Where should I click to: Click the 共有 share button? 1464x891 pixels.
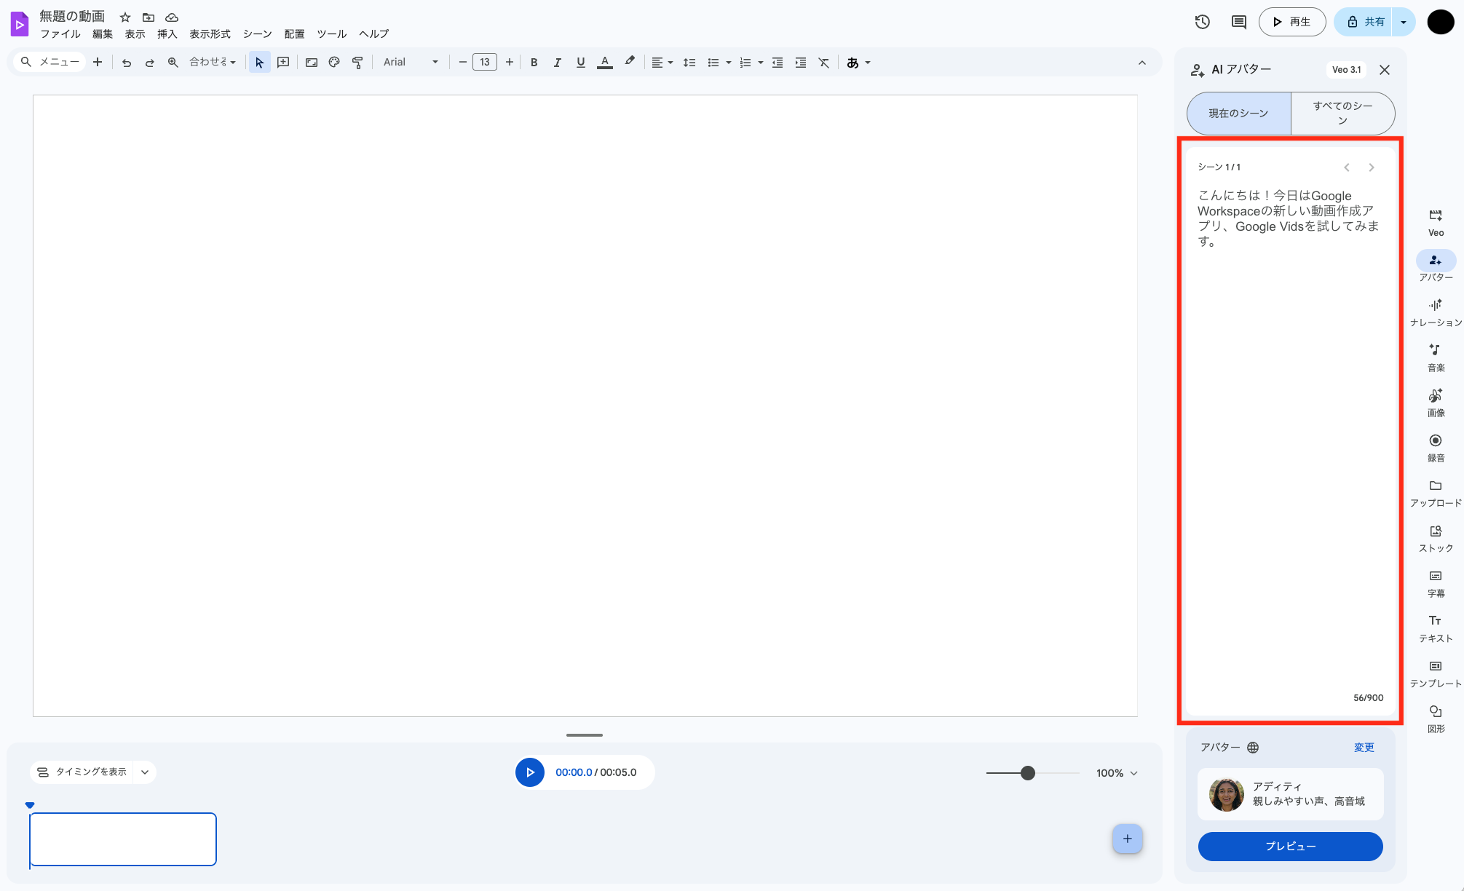tap(1364, 22)
